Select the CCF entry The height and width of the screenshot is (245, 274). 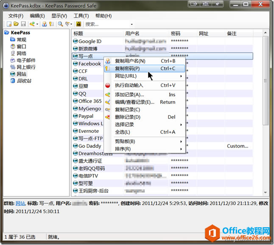click(83, 71)
